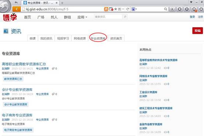Switch to the 我的资讯 tab
The height and width of the screenshot is (136, 204).
[46, 38]
